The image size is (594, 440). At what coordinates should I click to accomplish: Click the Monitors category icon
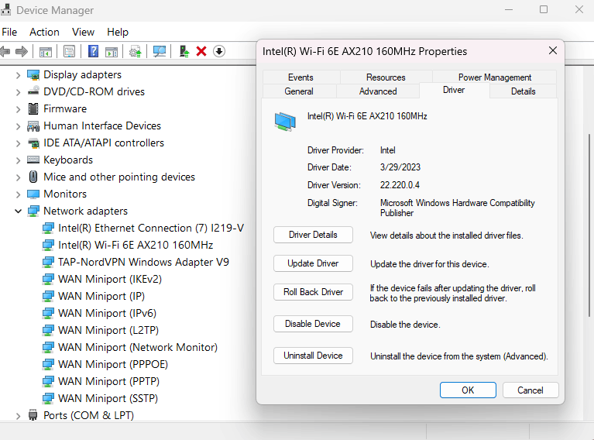(33, 194)
